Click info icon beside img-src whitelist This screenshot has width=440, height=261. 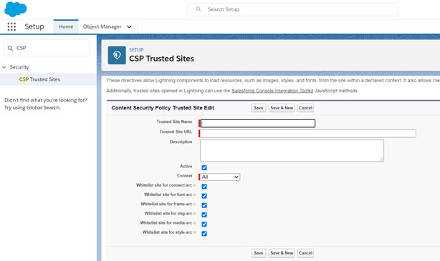(195, 214)
